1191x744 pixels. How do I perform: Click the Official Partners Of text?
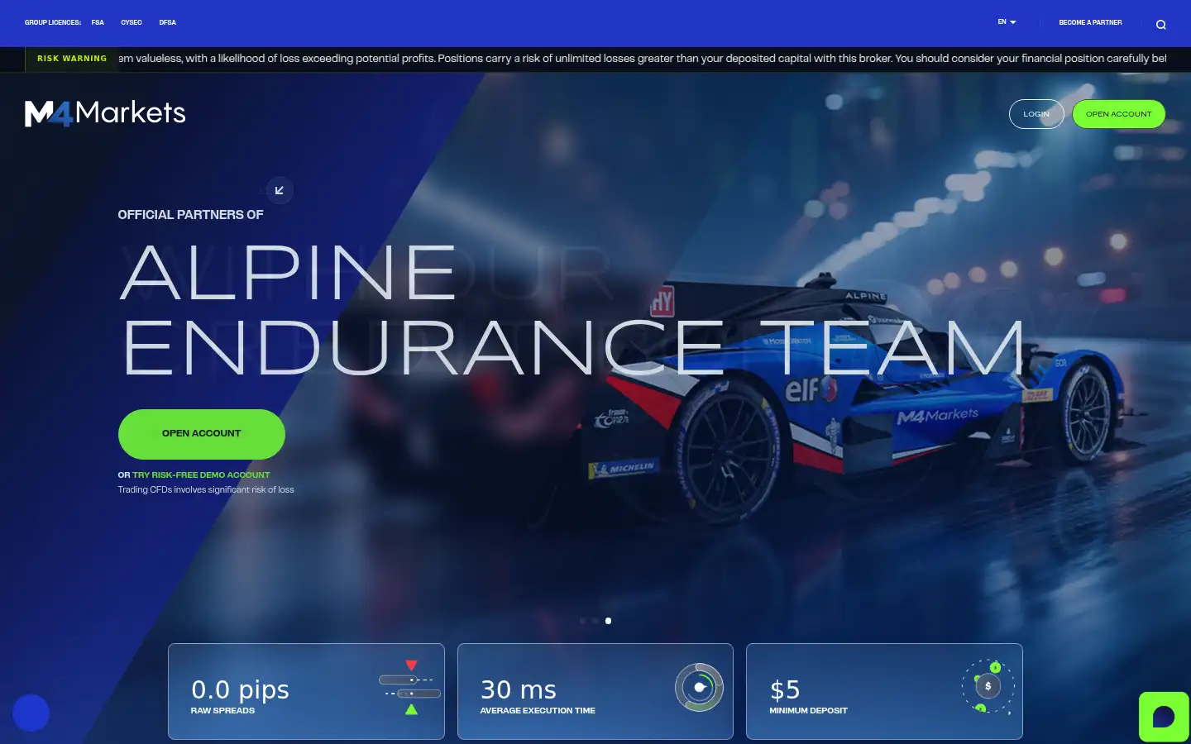[190, 215]
